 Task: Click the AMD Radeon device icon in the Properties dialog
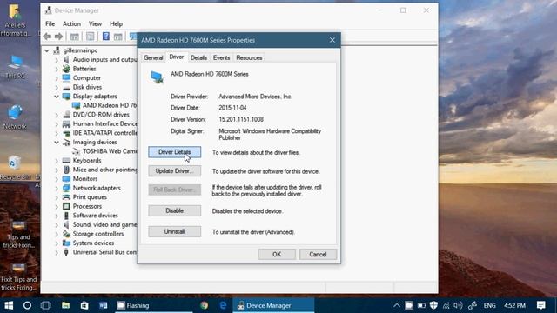[x=157, y=77]
